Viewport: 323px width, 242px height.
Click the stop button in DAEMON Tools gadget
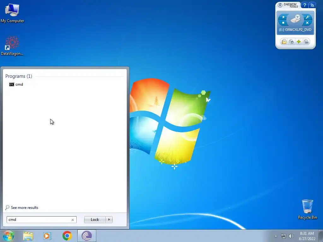click(283, 23)
